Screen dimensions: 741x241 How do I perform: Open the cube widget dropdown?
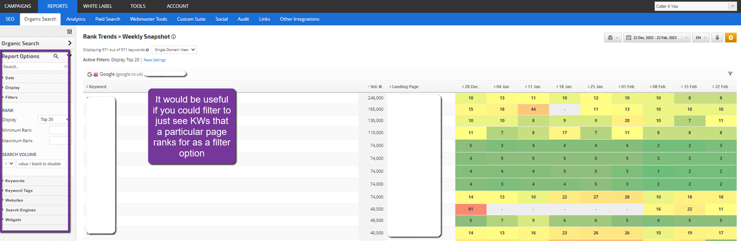tap(612, 38)
